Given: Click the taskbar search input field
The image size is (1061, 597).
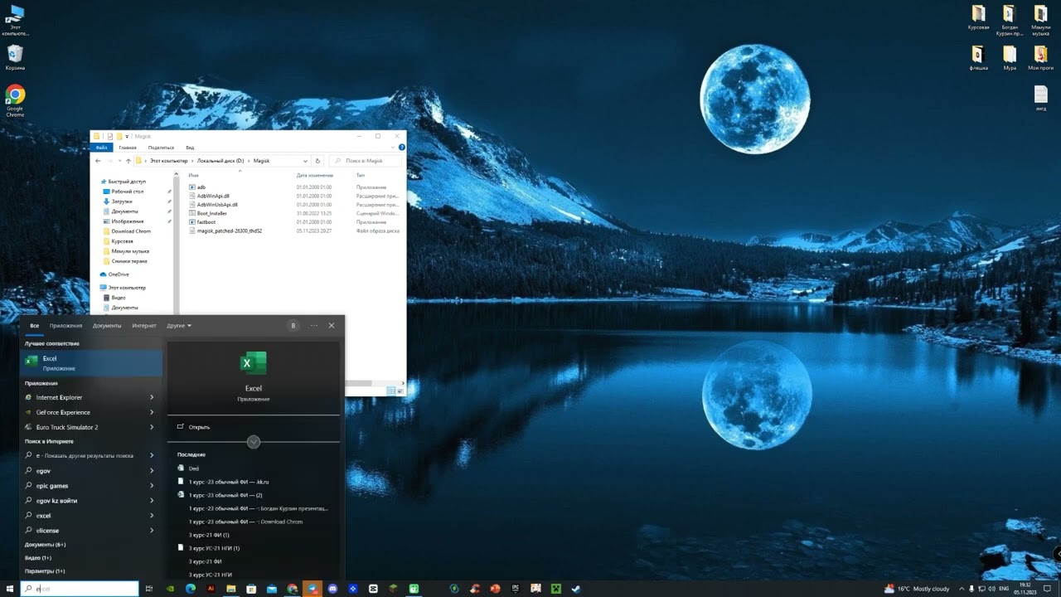Looking at the screenshot, I should point(80,589).
